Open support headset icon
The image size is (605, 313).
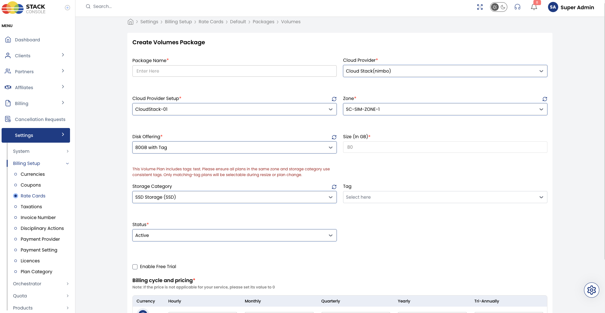pos(517,7)
